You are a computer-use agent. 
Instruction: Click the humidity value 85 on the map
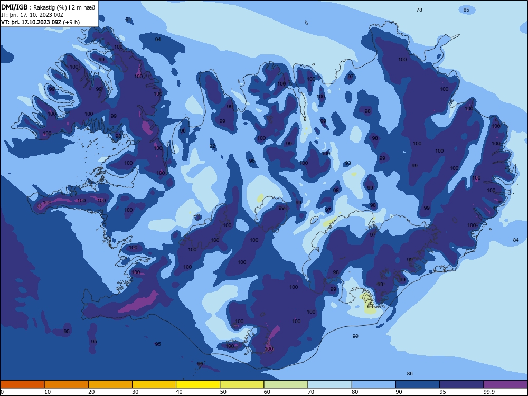(466, 10)
